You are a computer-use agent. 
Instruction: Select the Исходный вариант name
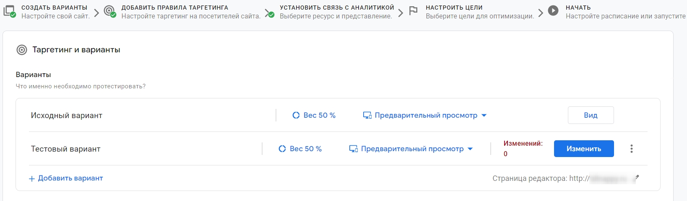point(67,116)
